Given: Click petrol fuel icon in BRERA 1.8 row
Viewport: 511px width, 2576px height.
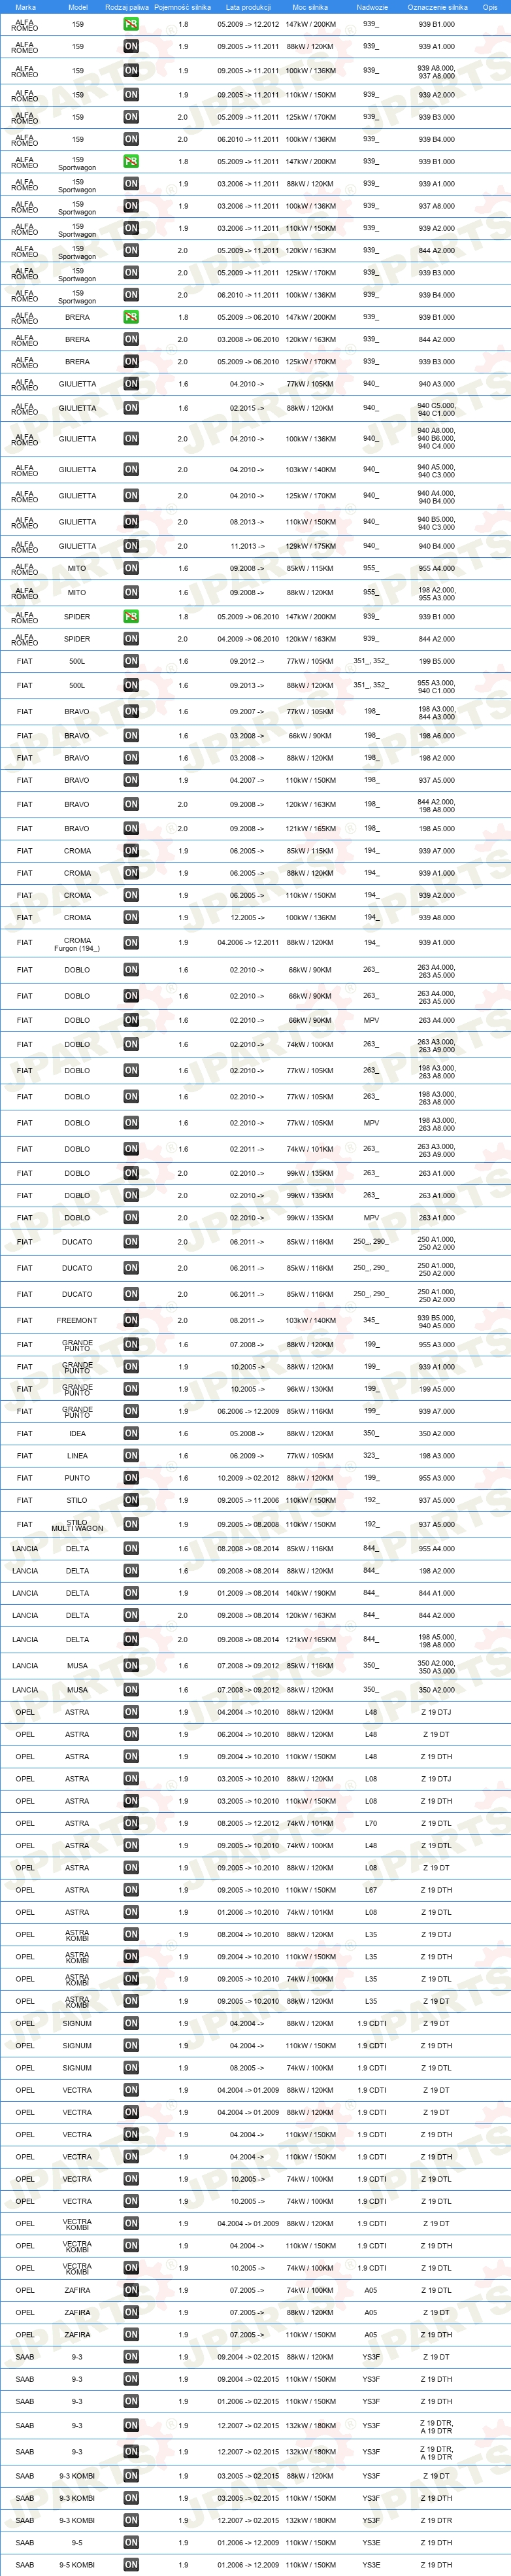Looking at the screenshot, I should [x=131, y=317].
